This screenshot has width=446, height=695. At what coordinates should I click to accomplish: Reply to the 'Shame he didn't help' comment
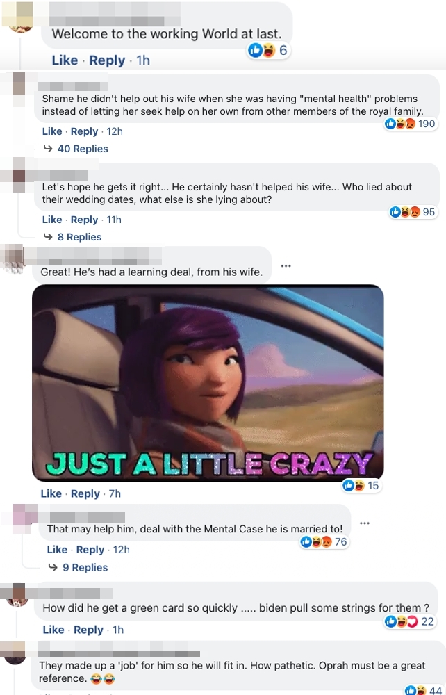[x=84, y=131]
